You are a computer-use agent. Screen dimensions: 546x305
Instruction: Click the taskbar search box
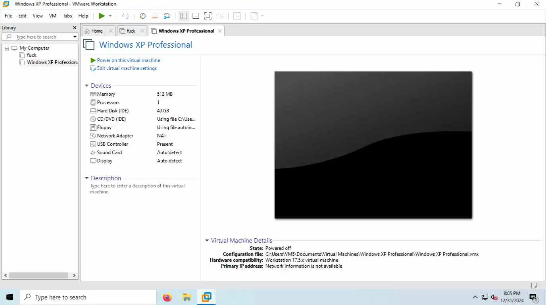88,297
